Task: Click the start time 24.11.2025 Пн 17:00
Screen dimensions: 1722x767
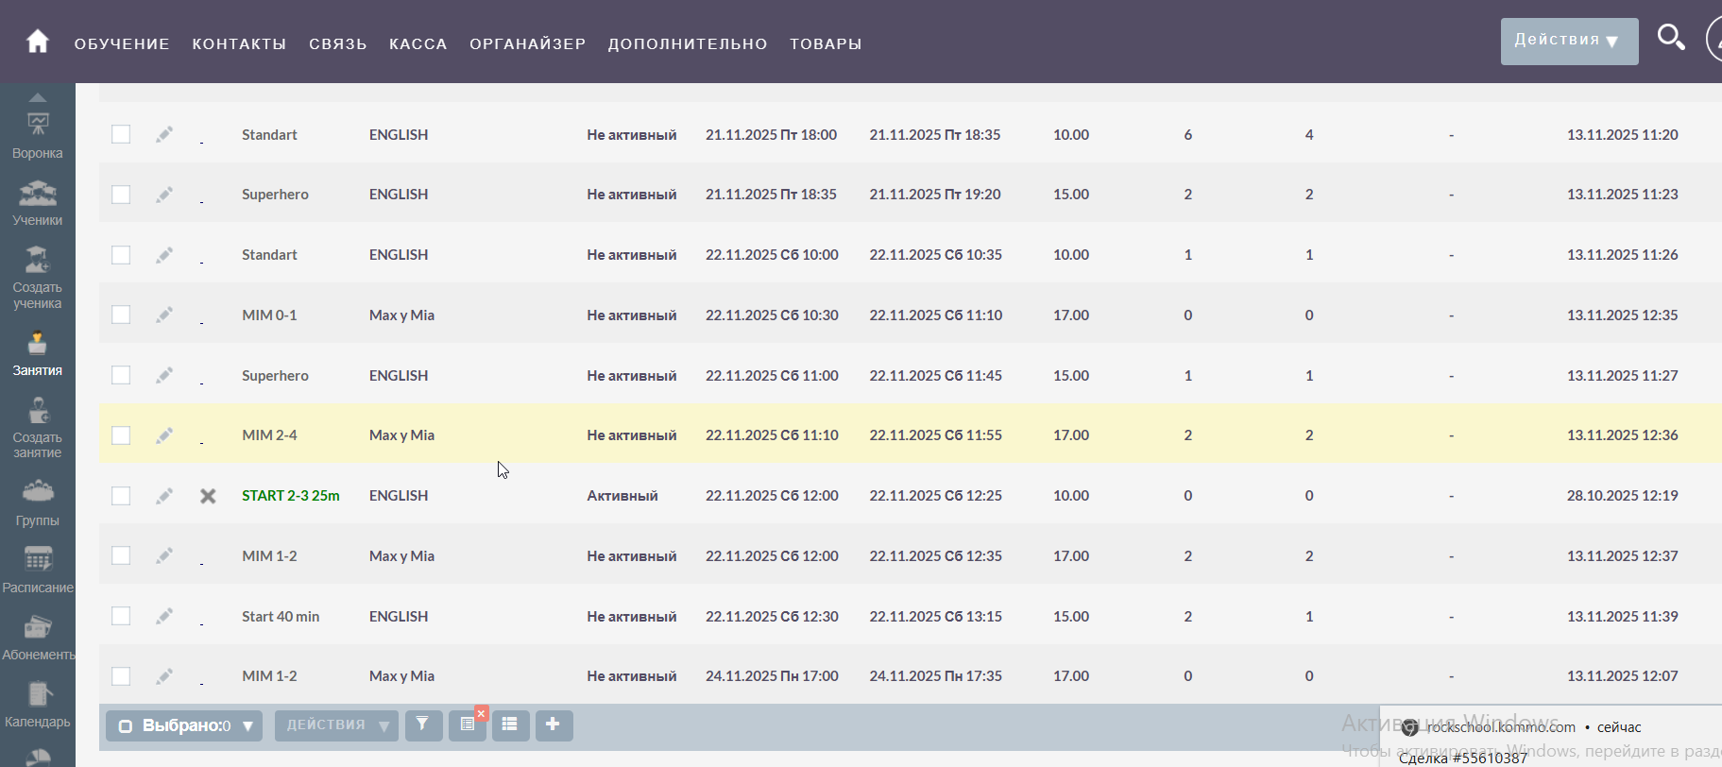Action: click(772, 676)
